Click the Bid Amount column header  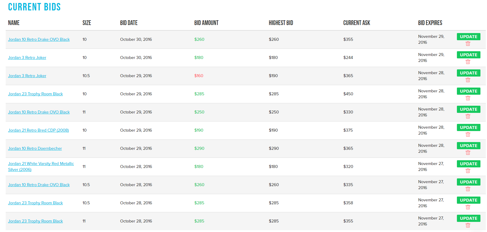(206, 23)
